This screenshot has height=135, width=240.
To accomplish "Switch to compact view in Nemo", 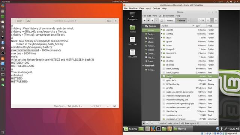I will pyautogui.click(x=216, y=21).
